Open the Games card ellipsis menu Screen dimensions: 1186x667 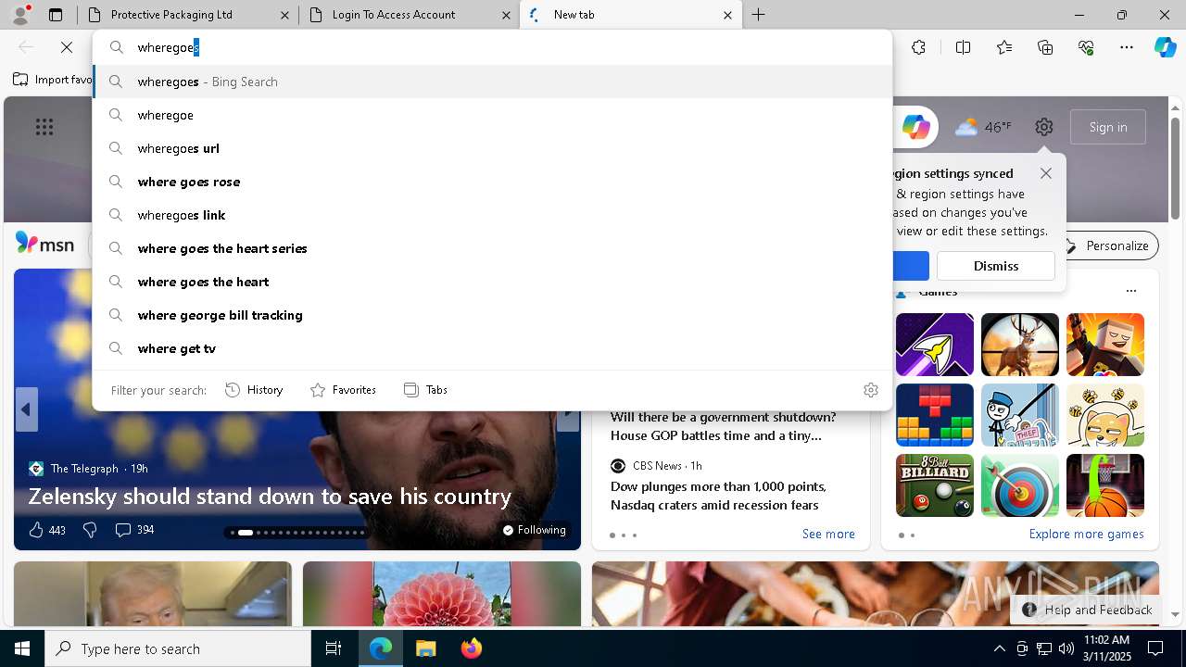coord(1130,291)
